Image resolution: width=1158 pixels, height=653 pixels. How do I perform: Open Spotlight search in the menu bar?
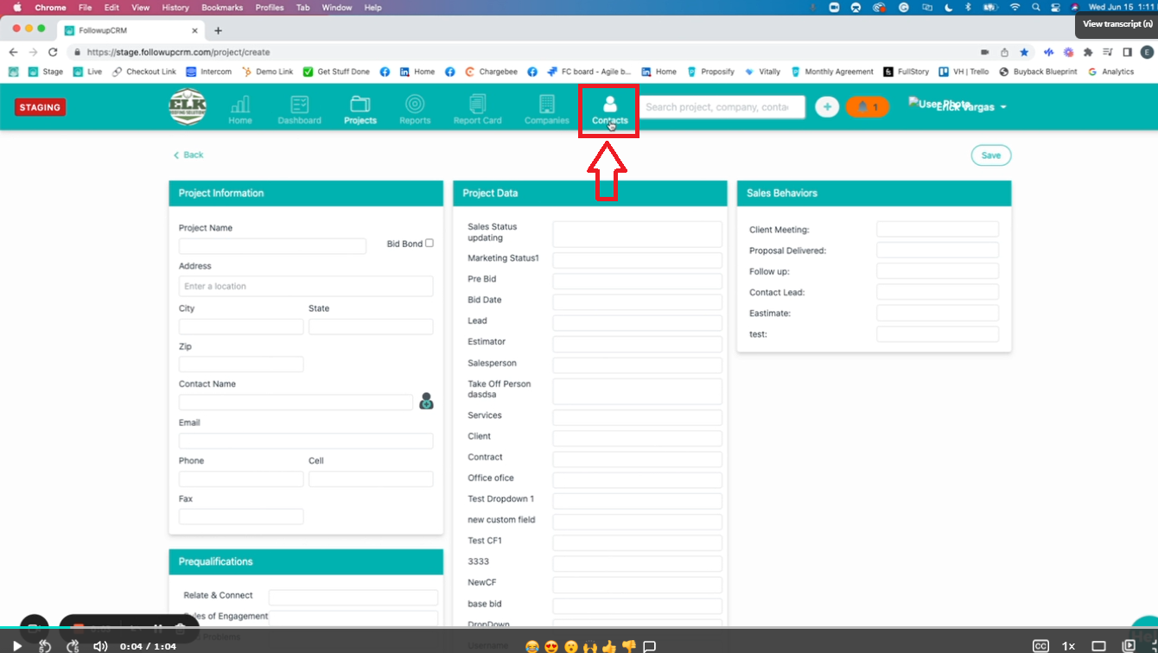pos(1035,7)
